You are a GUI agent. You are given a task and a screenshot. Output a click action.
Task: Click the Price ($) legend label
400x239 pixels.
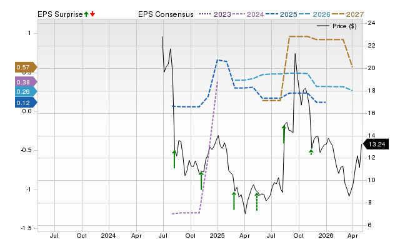(344, 26)
